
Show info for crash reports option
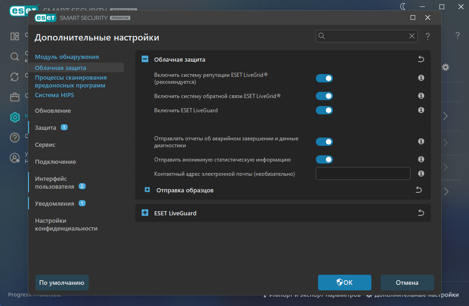pyautogui.click(x=421, y=141)
